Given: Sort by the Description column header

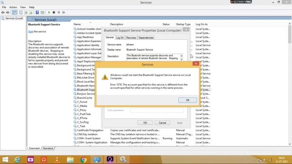Looking at the screenshot, I should (x=117, y=24).
